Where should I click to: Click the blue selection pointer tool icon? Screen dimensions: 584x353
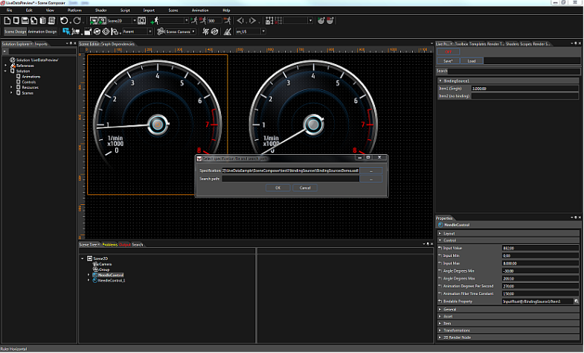tap(66, 32)
